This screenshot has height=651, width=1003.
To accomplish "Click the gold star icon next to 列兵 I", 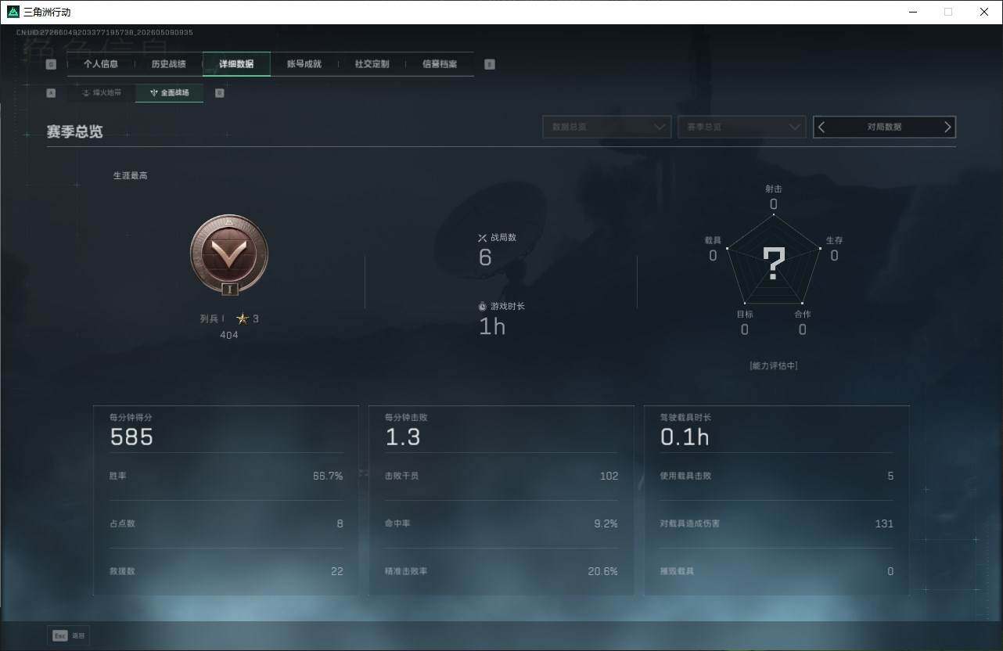I will pyautogui.click(x=243, y=318).
